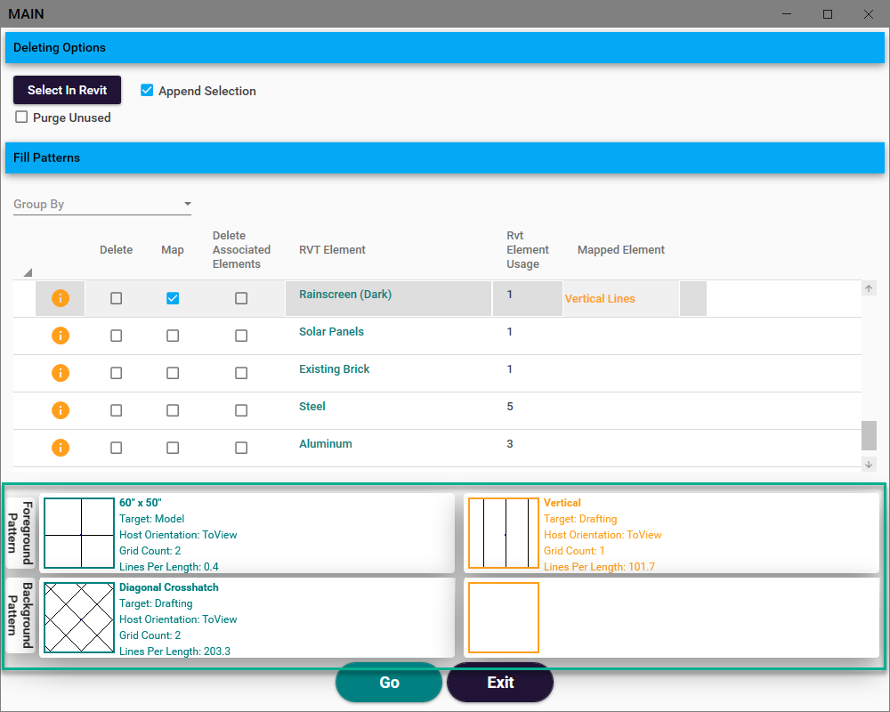Enable the Purge Unused checkbox
This screenshot has width=890, height=712.
point(21,117)
